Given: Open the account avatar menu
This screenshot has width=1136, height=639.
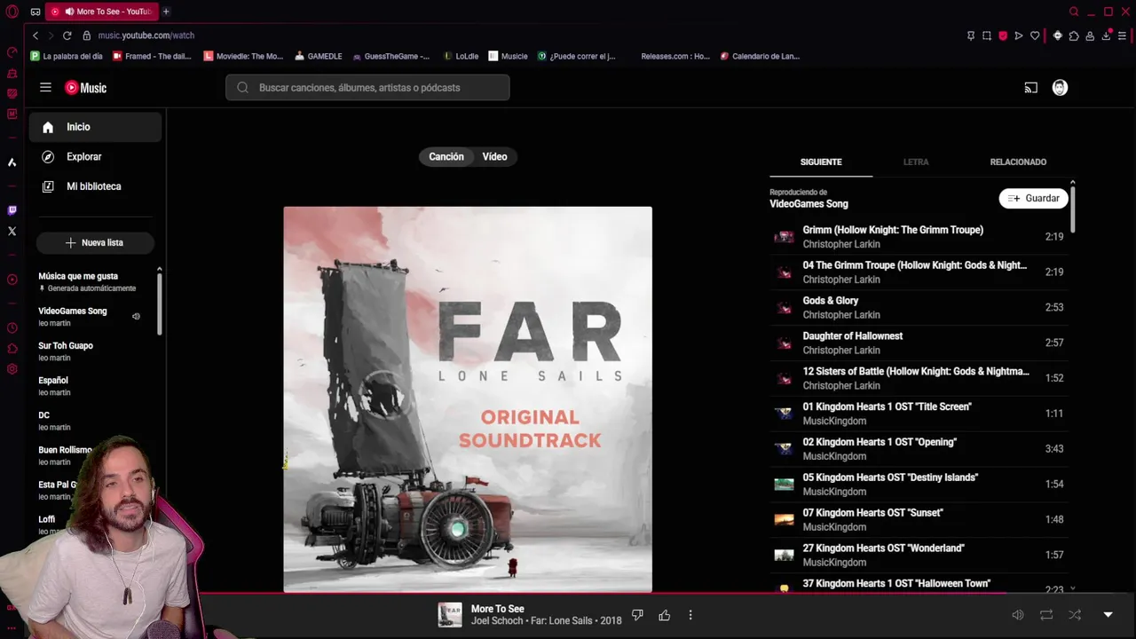Looking at the screenshot, I should (x=1060, y=88).
